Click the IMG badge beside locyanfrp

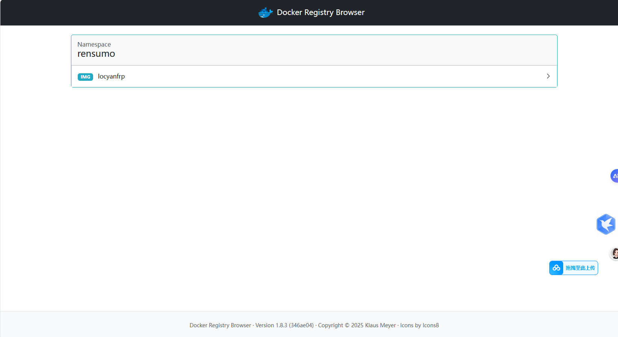pos(85,77)
